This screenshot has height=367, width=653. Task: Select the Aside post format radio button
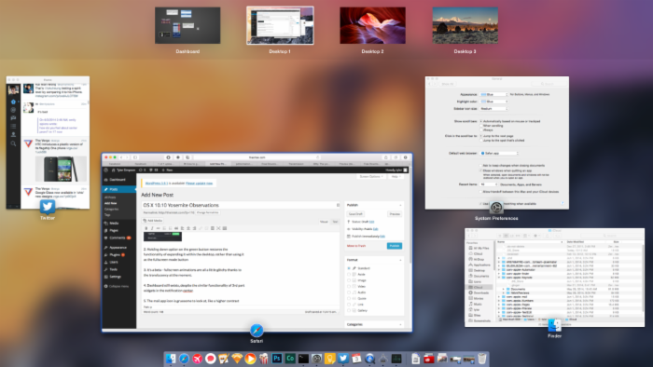[x=349, y=274]
